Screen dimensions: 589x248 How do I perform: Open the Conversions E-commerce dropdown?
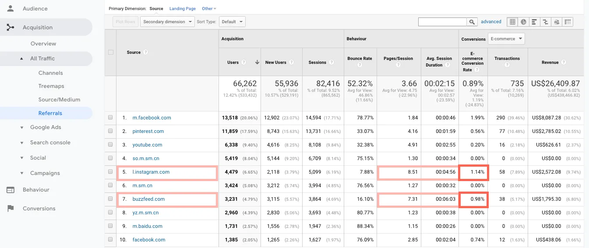point(506,39)
